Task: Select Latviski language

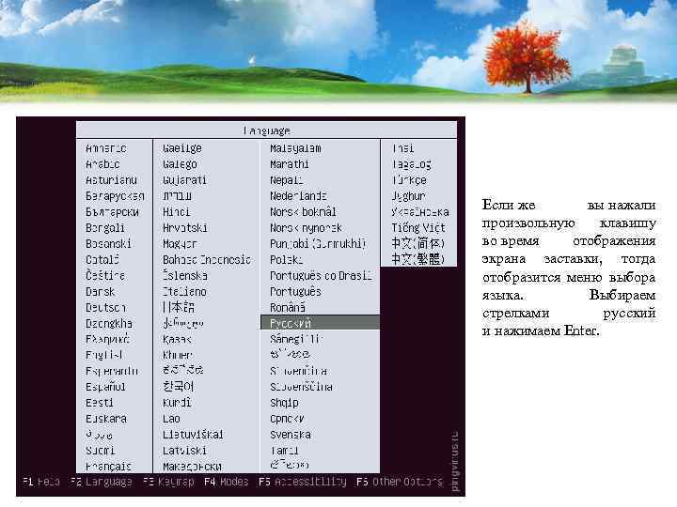Action: 185,451
